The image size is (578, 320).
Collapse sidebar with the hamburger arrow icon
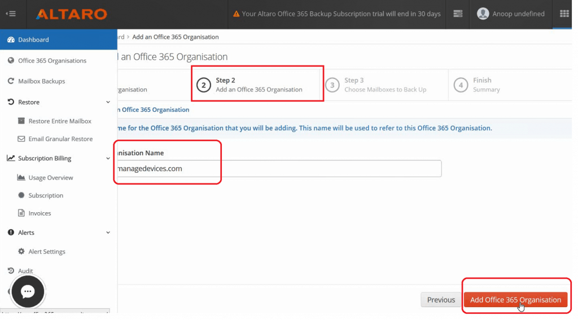11,14
